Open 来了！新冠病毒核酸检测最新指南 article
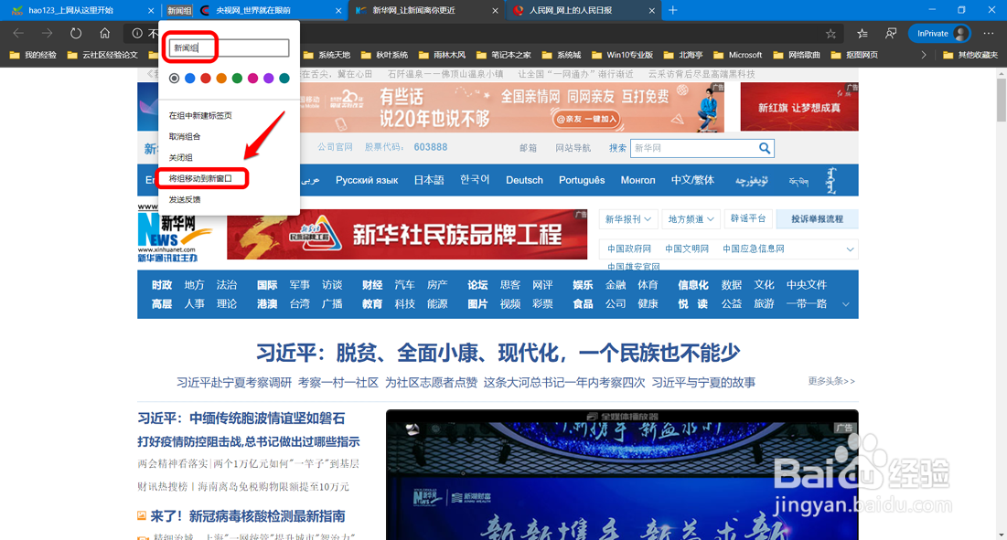Image resolution: width=1007 pixels, height=540 pixels. tap(247, 515)
